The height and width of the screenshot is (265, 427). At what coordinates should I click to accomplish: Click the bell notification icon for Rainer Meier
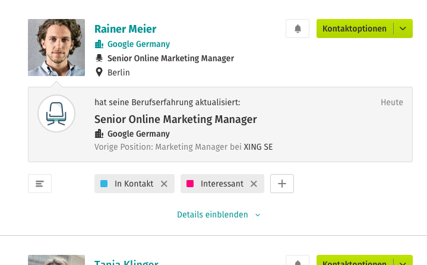(x=298, y=29)
